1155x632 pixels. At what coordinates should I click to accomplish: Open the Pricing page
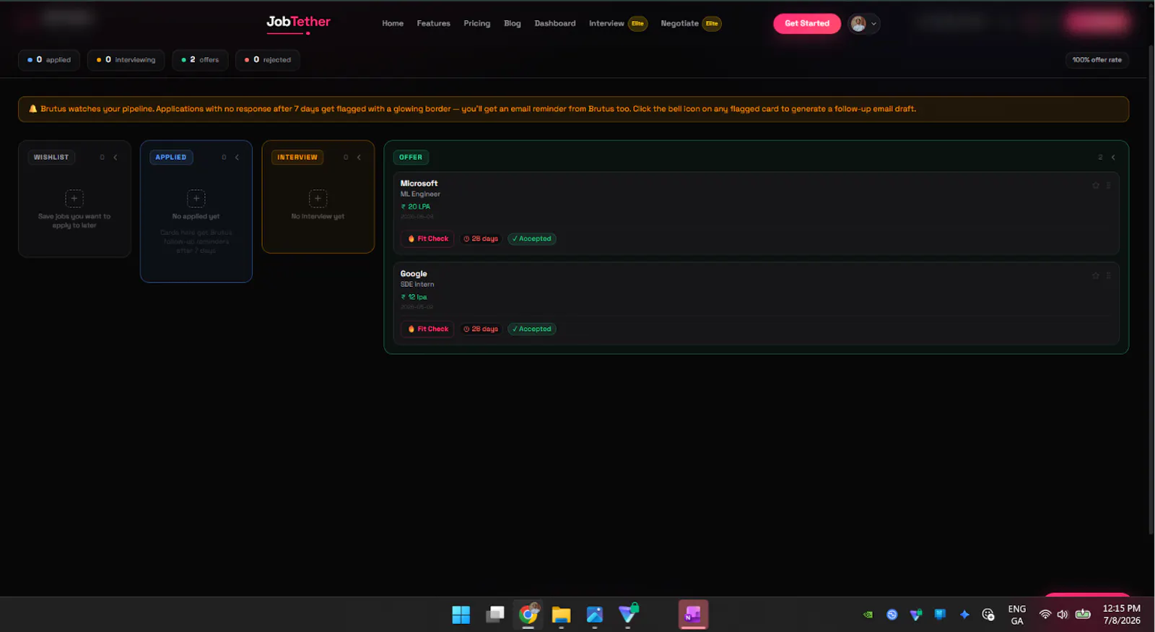pyautogui.click(x=476, y=24)
